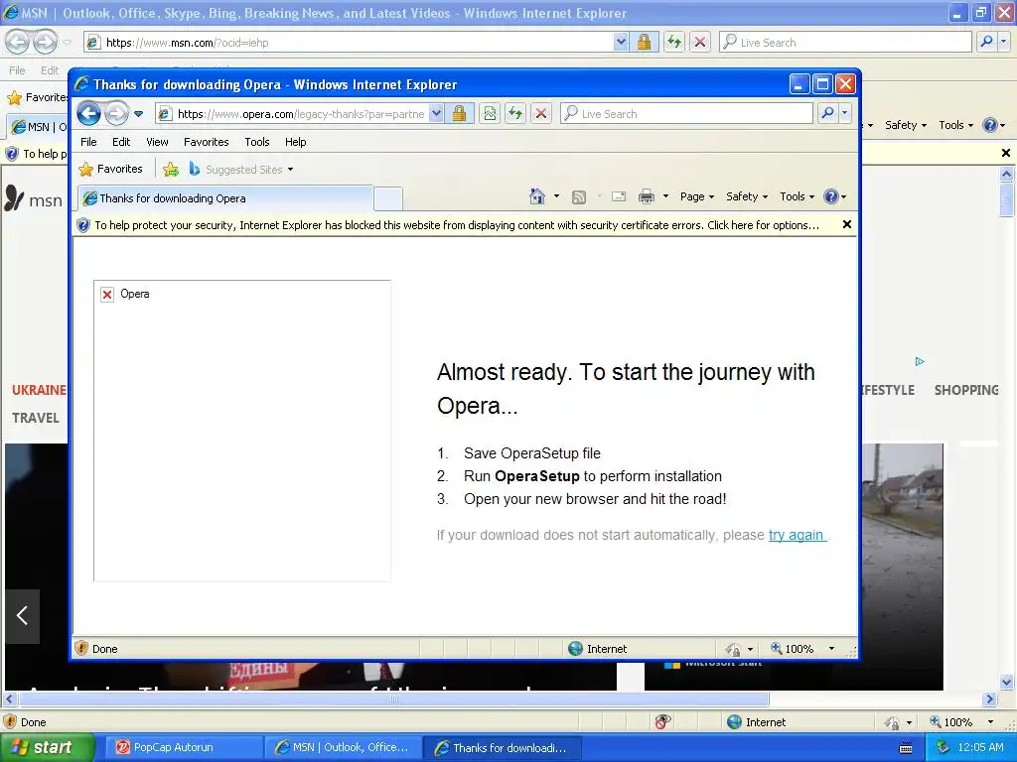The width and height of the screenshot is (1017, 762).
Task: Click the UKRAINE link on MSN page
Action: click(39, 390)
